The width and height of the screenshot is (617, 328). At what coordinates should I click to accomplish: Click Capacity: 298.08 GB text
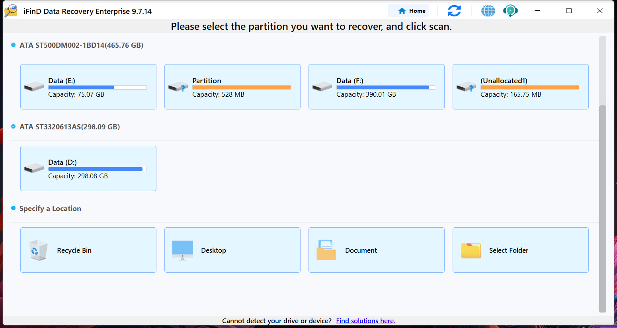tap(78, 176)
